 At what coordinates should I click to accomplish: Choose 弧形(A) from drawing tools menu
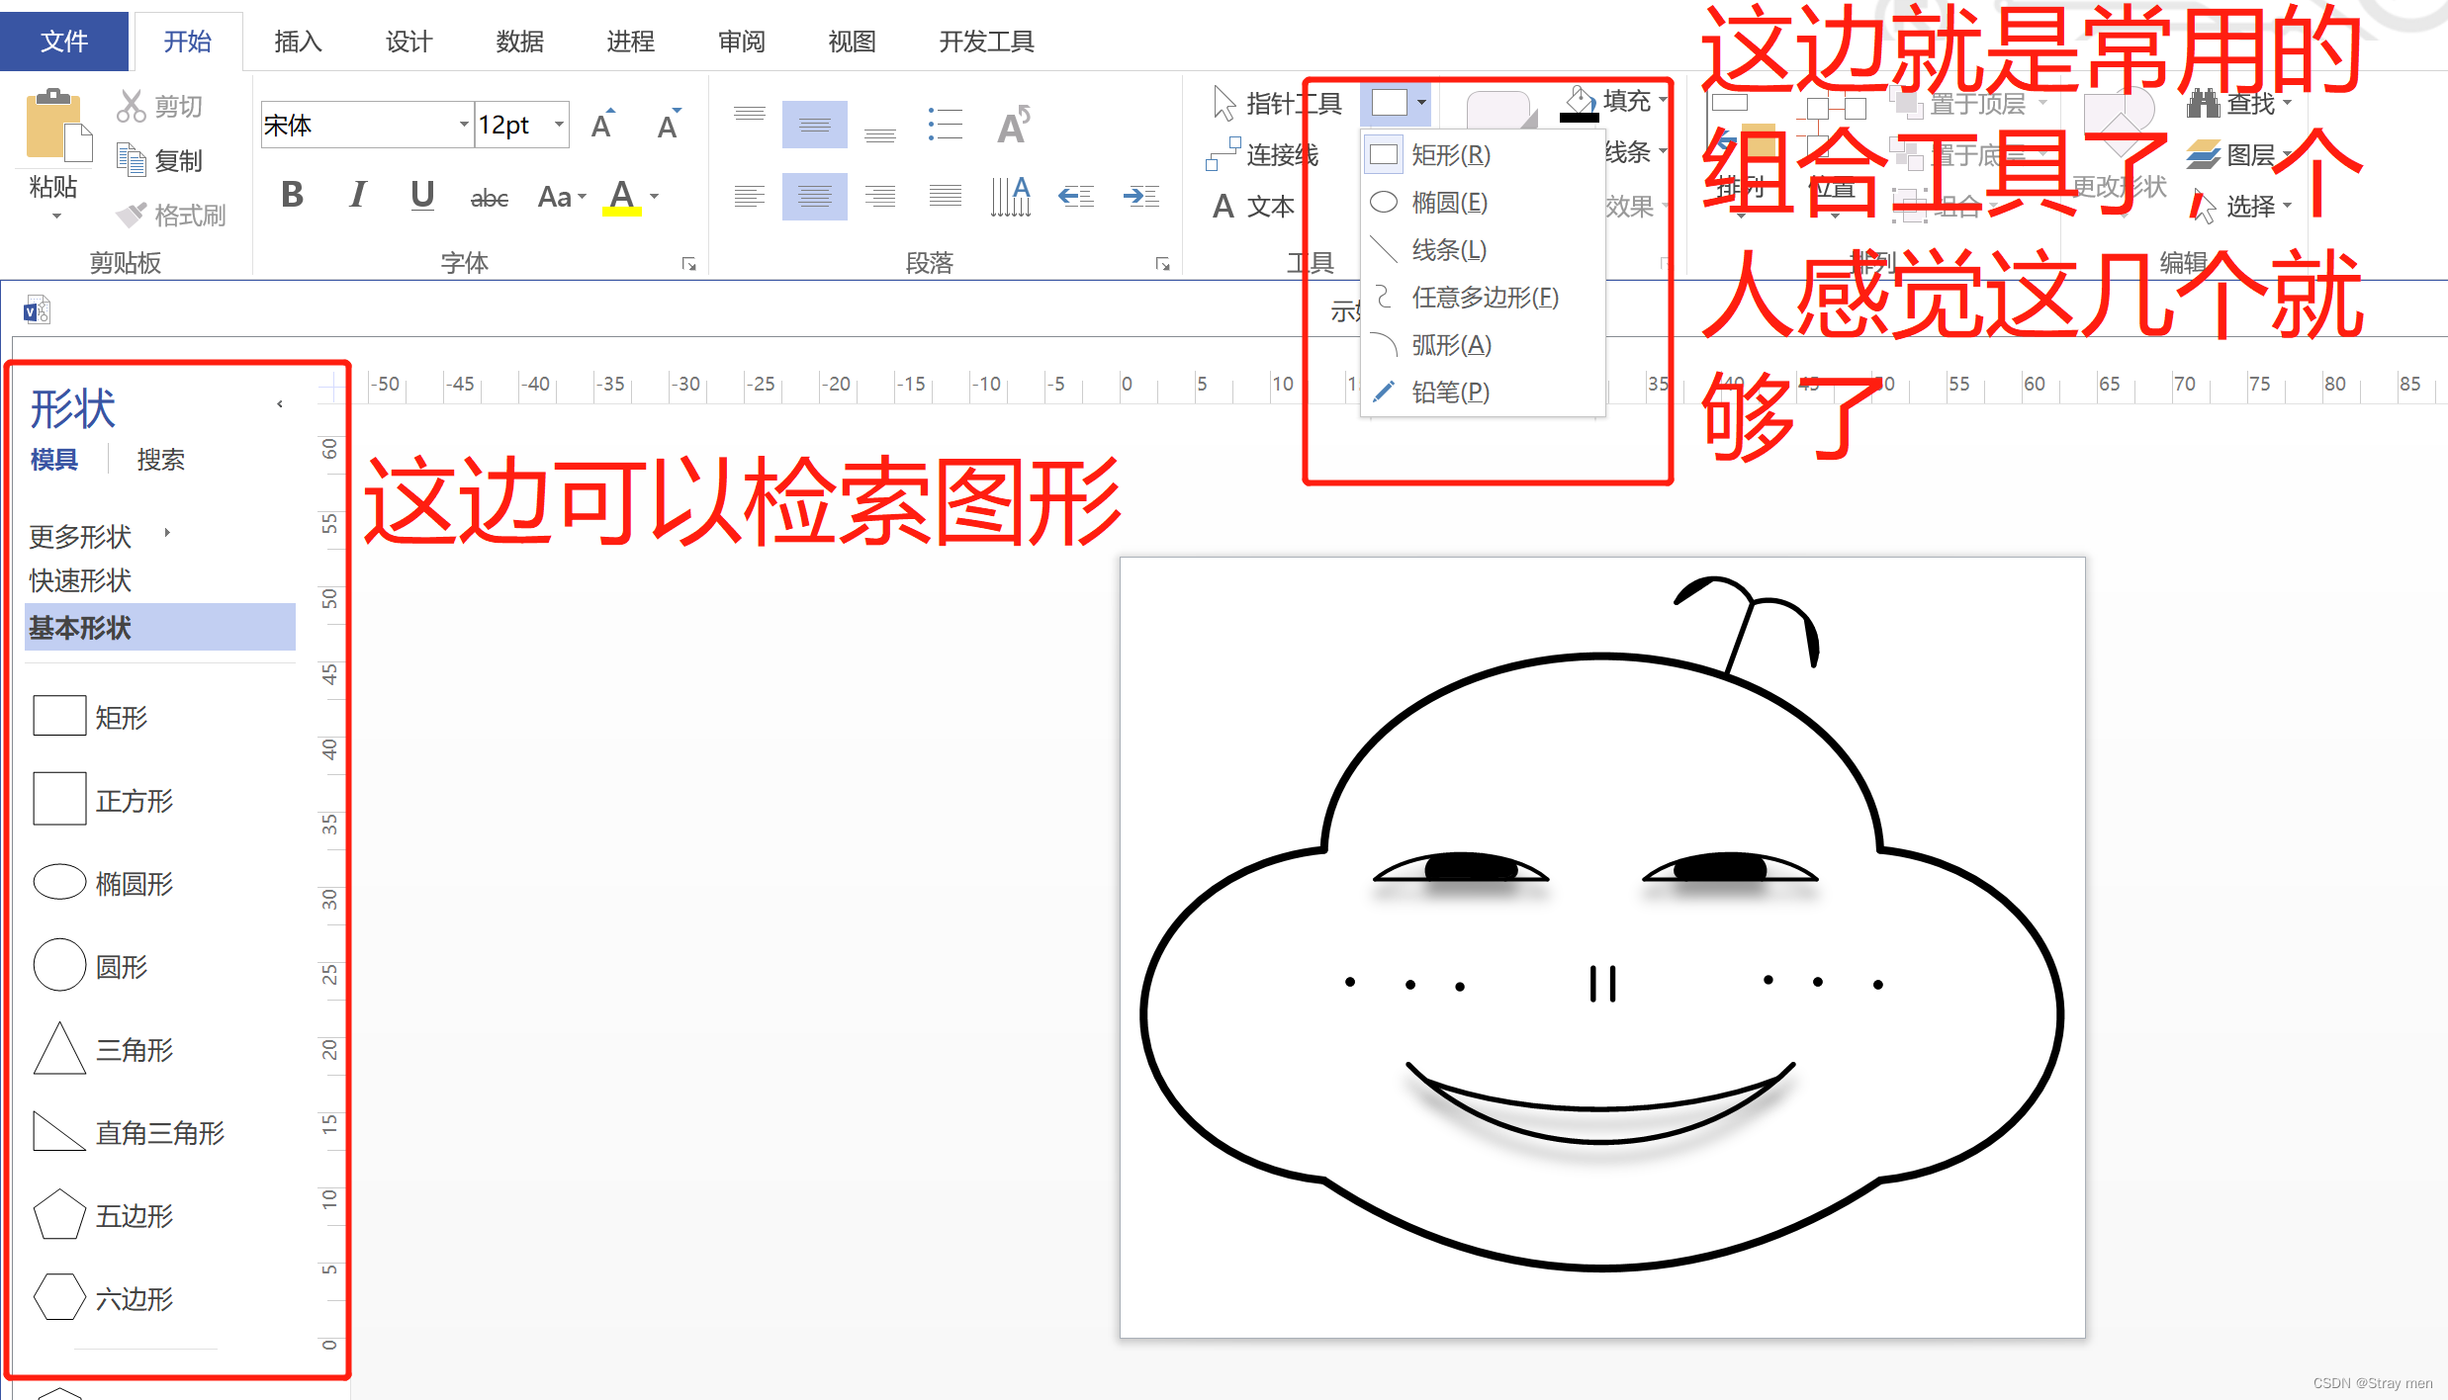[x=1482, y=344]
